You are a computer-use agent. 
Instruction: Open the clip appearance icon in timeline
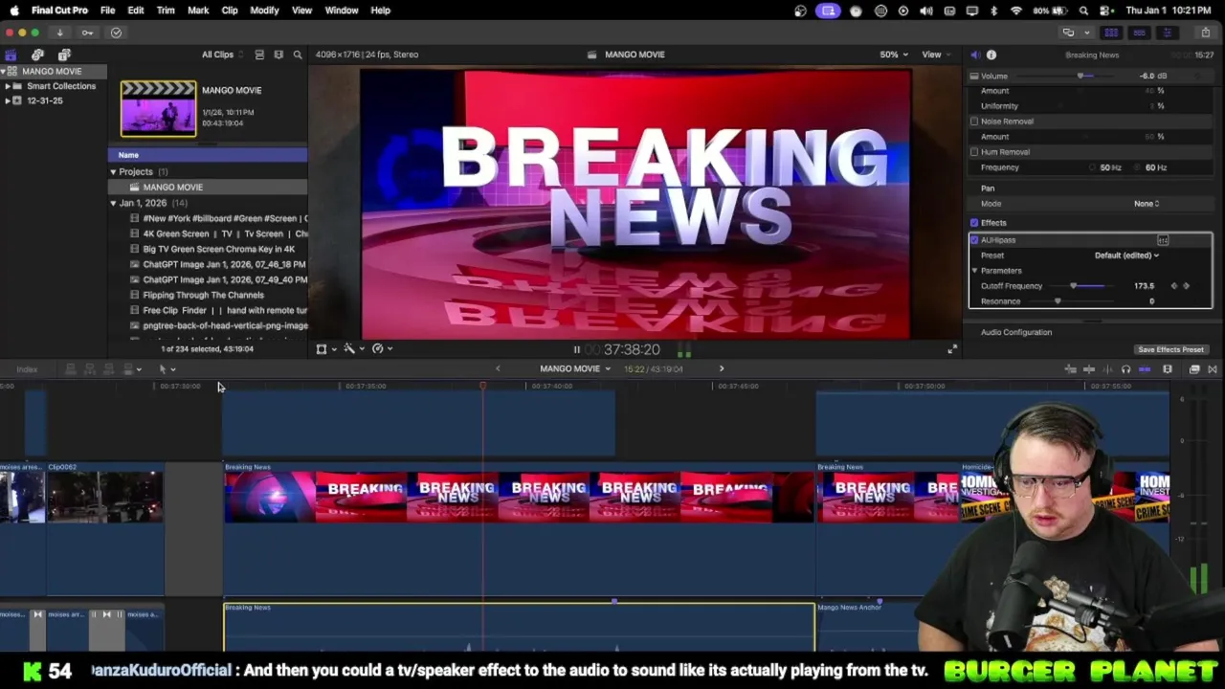pyautogui.click(x=1168, y=369)
